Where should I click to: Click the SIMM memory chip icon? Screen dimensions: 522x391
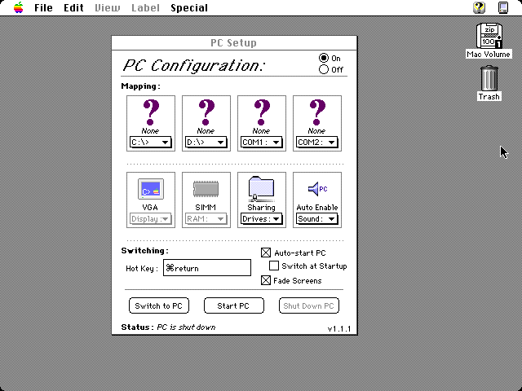click(x=206, y=188)
